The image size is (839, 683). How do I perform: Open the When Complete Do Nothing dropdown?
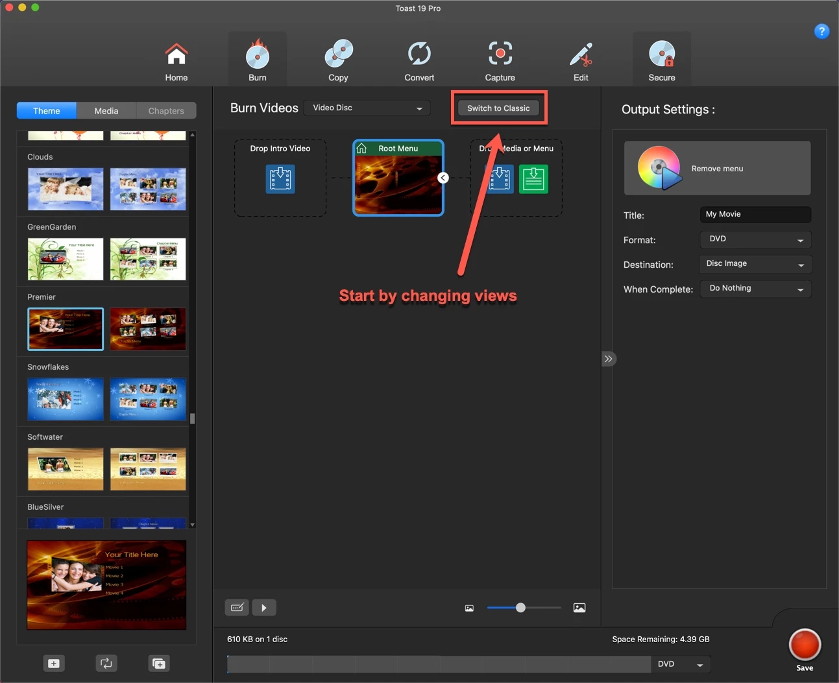(x=755, y=289)
